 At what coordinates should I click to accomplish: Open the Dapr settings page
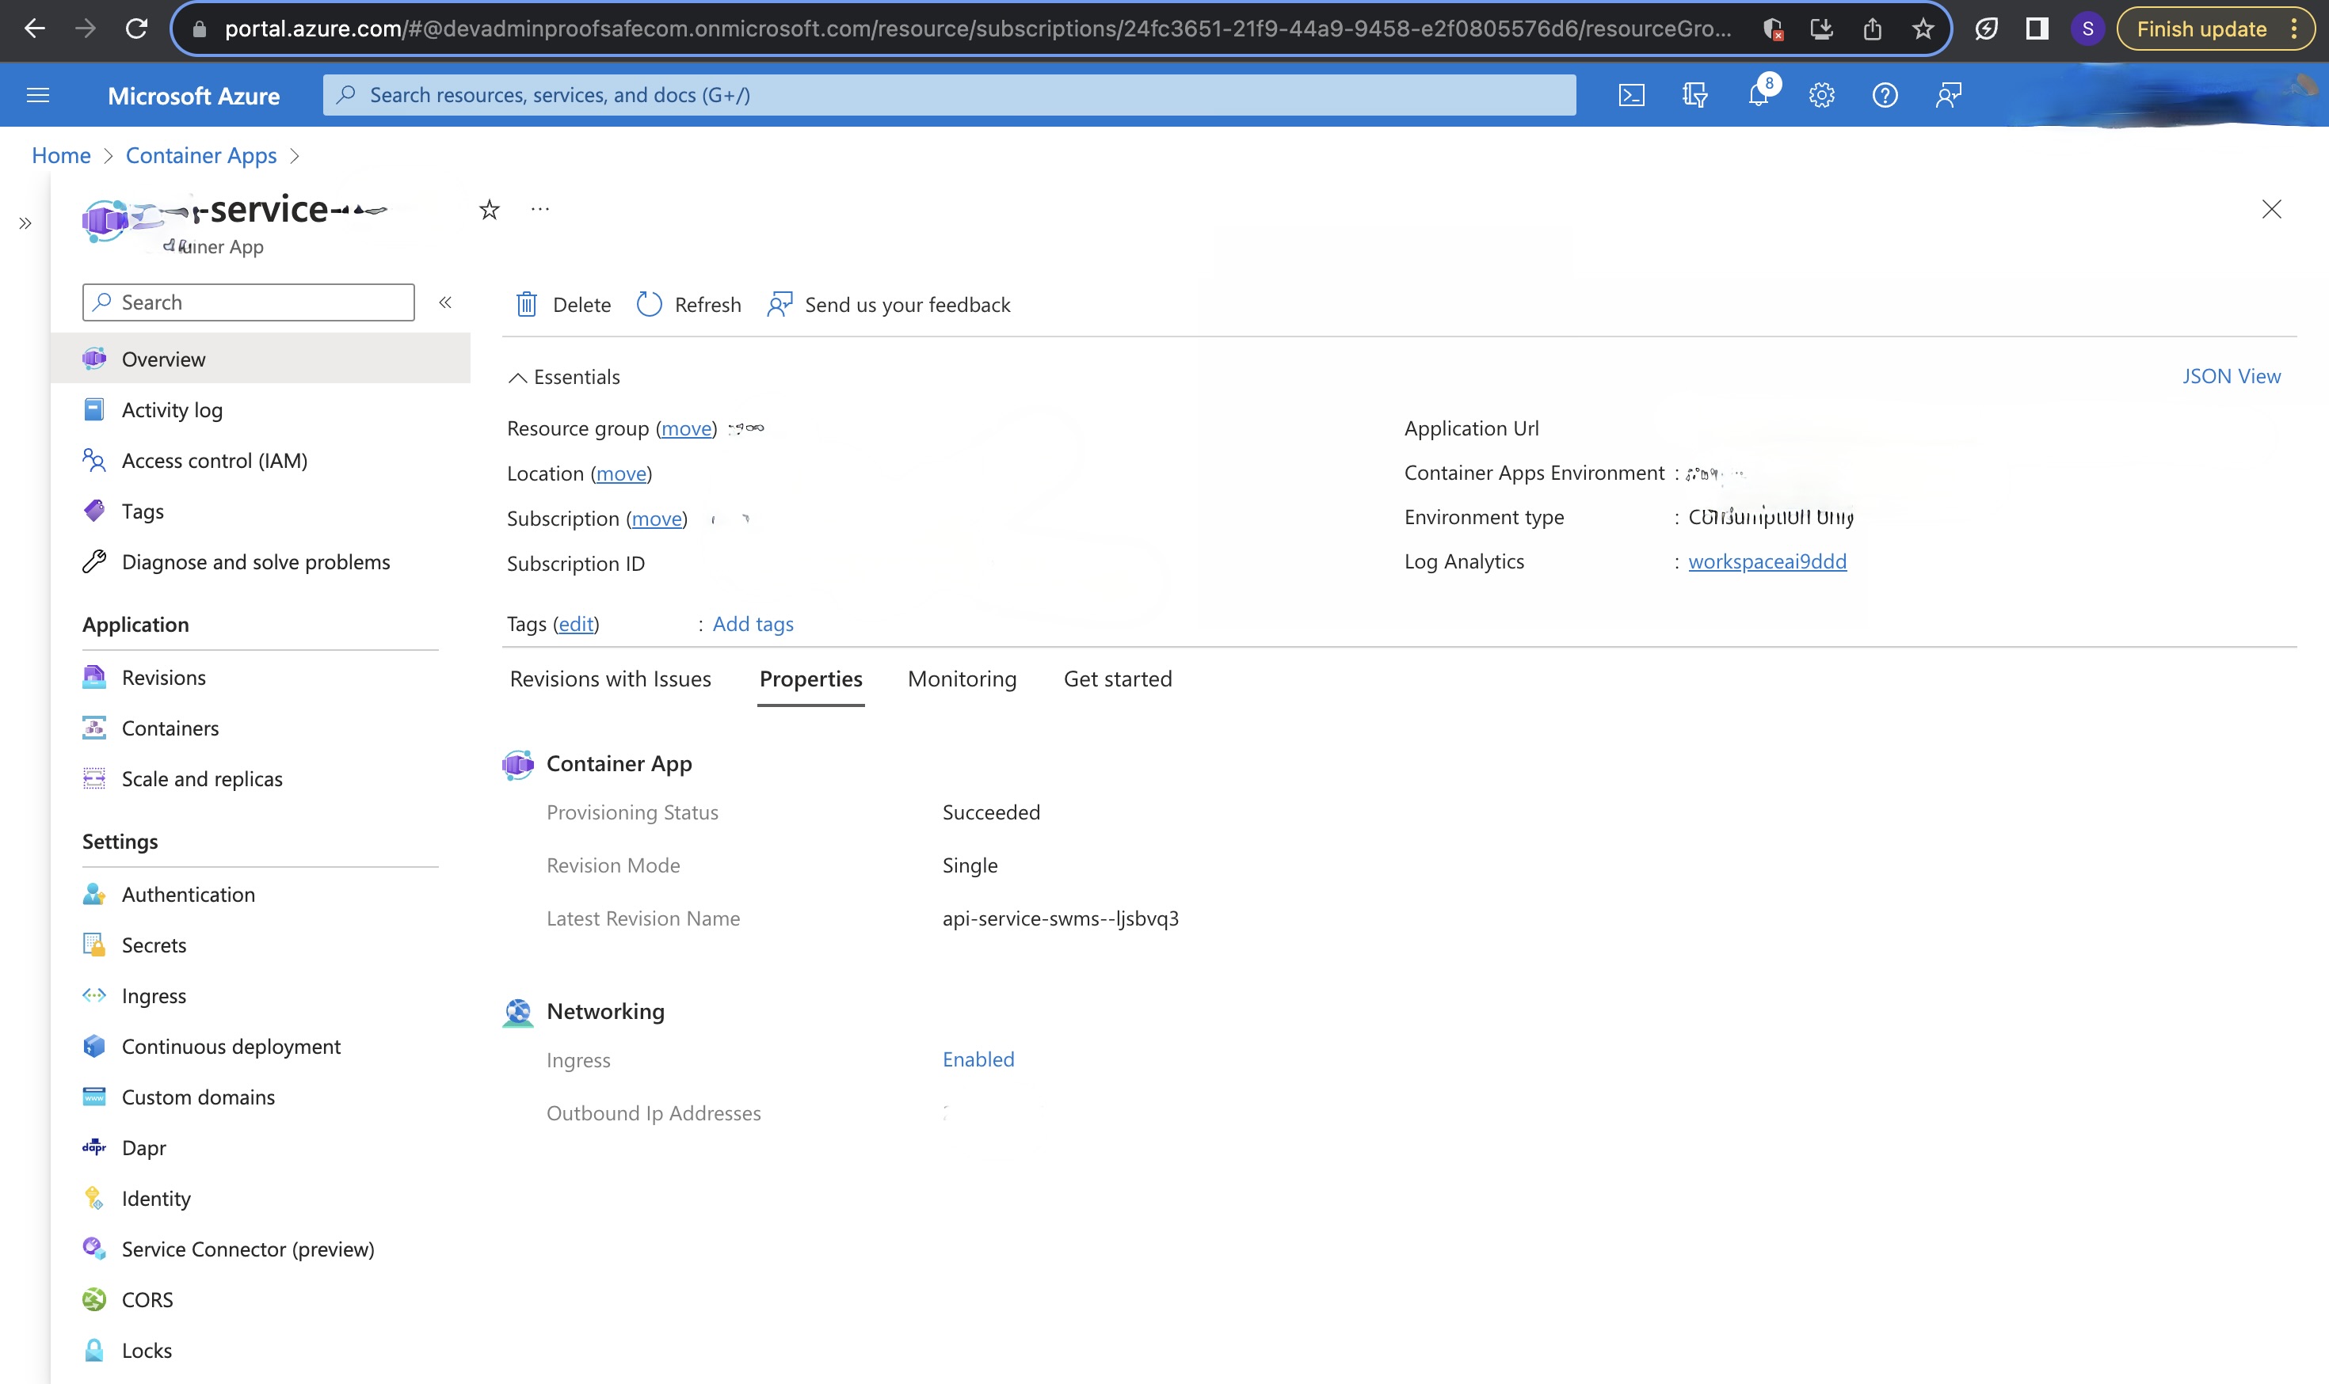pyautogui.click(x=143, y=1147)
